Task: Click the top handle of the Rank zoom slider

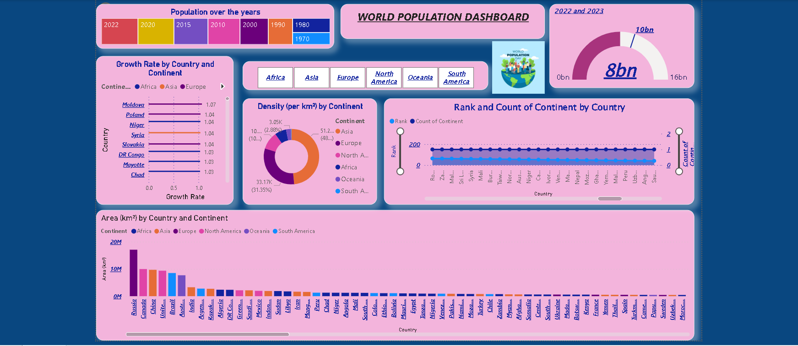Action: coord(400,131)
